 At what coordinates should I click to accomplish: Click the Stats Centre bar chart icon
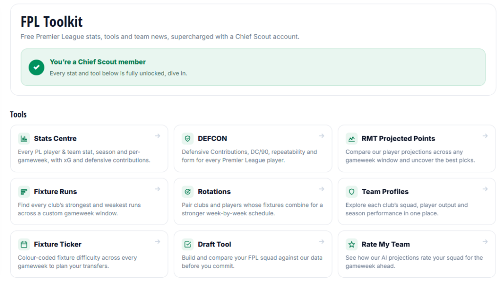[x=24, y=139]
